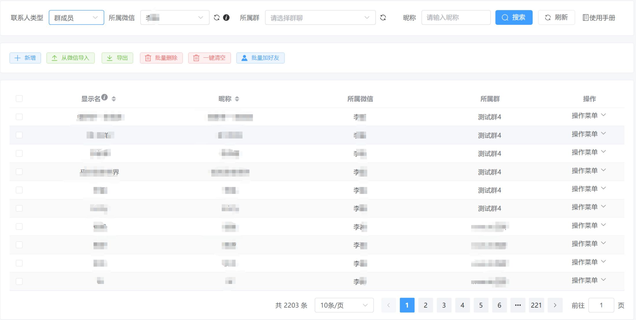Open the 请选择群聊 dropdown
Viewport: 636px width, 320px height.
click(320, 17)
